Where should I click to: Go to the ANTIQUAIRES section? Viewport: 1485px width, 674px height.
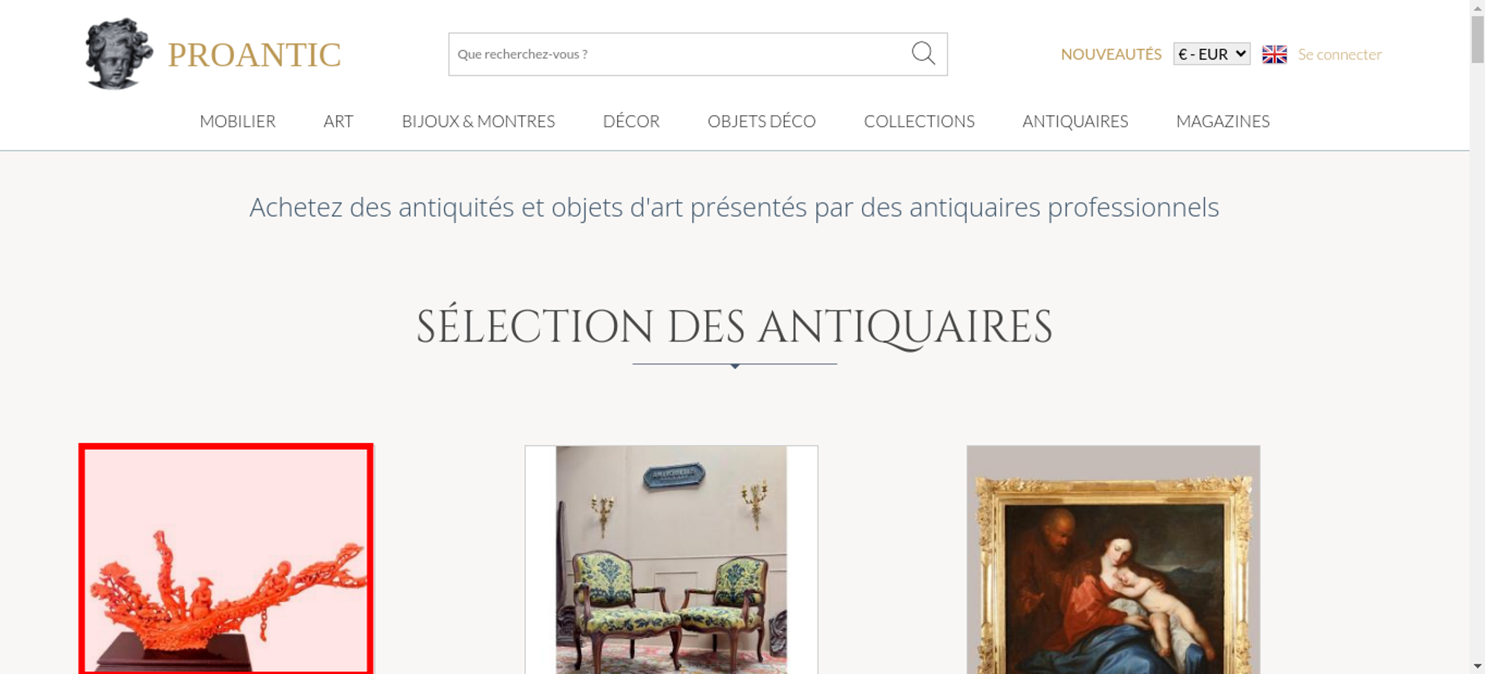(1075, 121)
